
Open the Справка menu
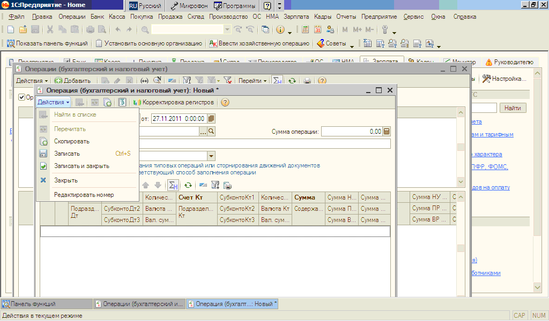click(x=465, y=17)
